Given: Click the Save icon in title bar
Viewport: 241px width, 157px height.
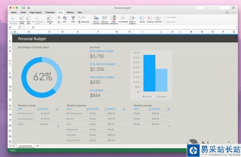Looking at the screenshot, I should click(24, 8).
